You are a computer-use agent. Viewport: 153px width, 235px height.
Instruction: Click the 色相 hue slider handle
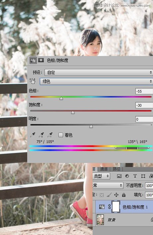[x=61, y=98]
